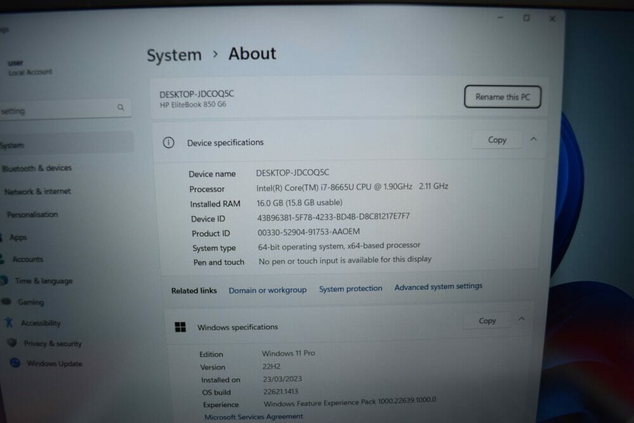
Task: Select the Windows Update entry
Action: 54,363
